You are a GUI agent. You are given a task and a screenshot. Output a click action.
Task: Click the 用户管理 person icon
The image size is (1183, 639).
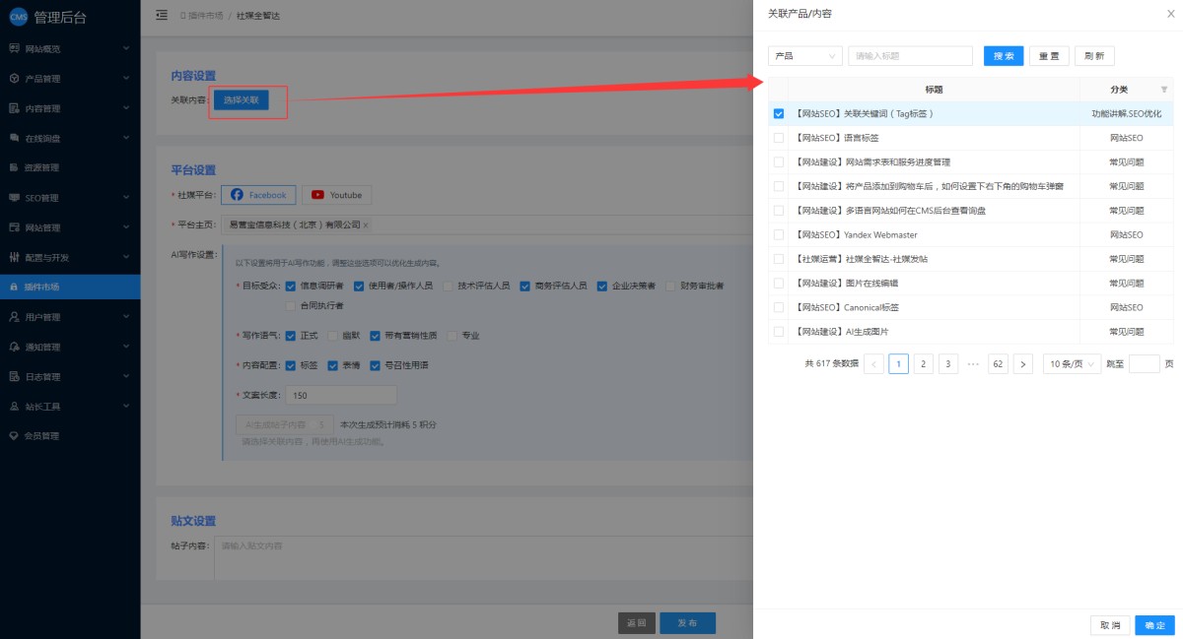point(14,317)
